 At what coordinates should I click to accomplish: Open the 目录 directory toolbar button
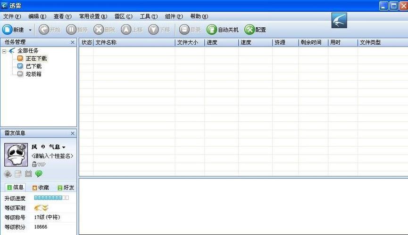(190, 30)
